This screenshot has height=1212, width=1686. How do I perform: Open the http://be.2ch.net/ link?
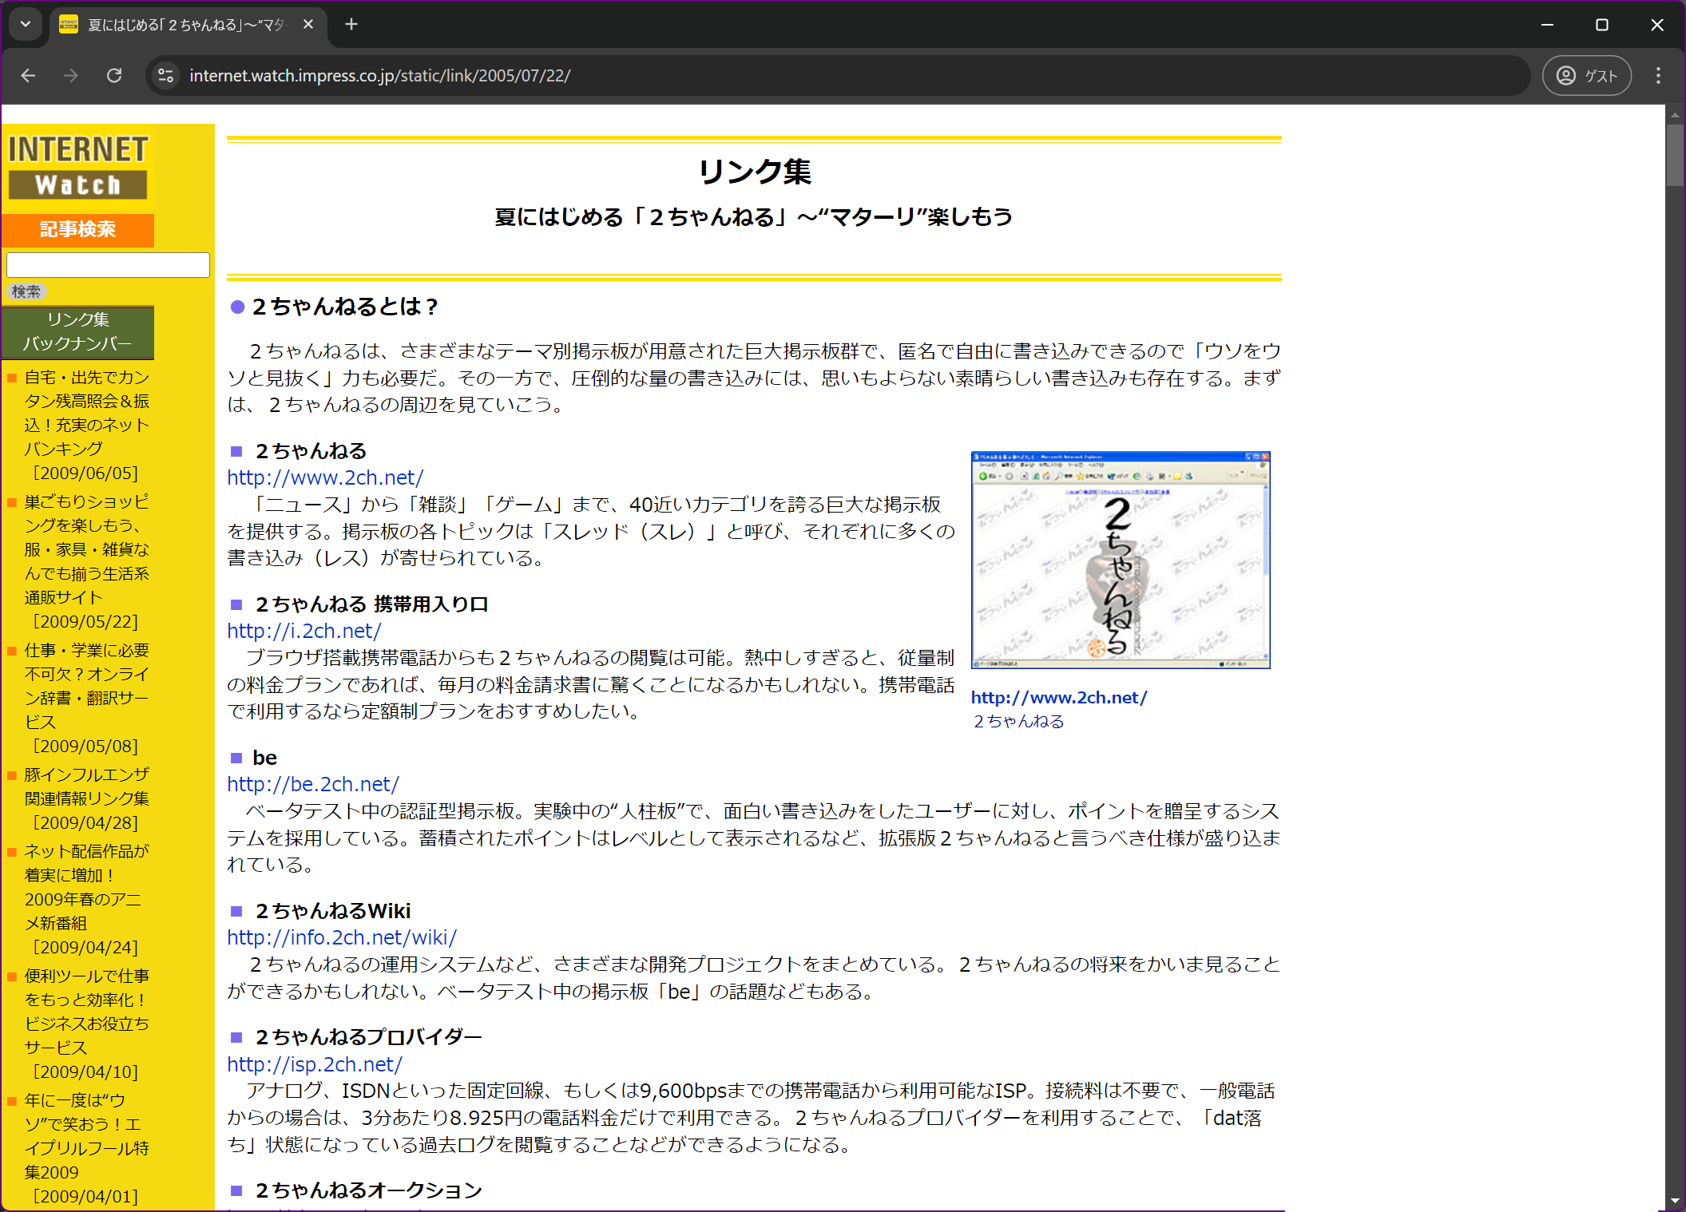pyautogui.click(x=312, y=784)
